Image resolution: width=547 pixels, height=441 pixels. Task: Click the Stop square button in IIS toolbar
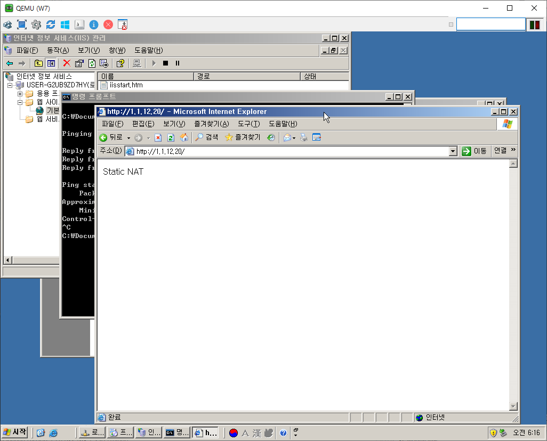coord(166,63)
